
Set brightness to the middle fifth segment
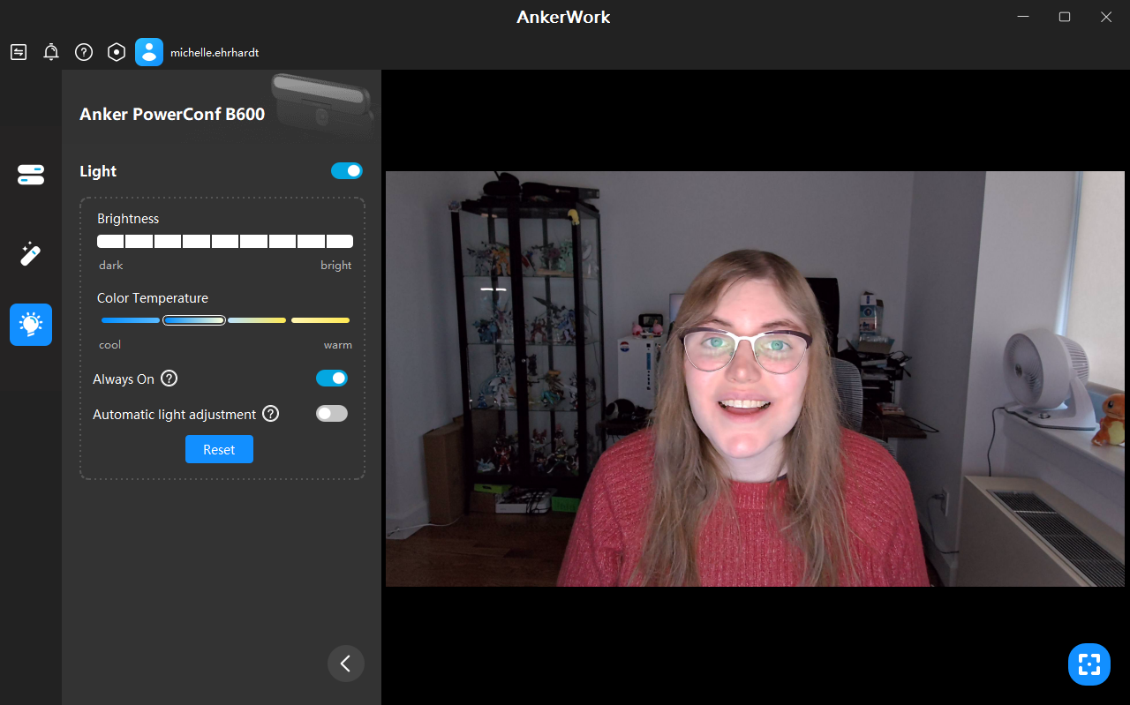point(225,242)
